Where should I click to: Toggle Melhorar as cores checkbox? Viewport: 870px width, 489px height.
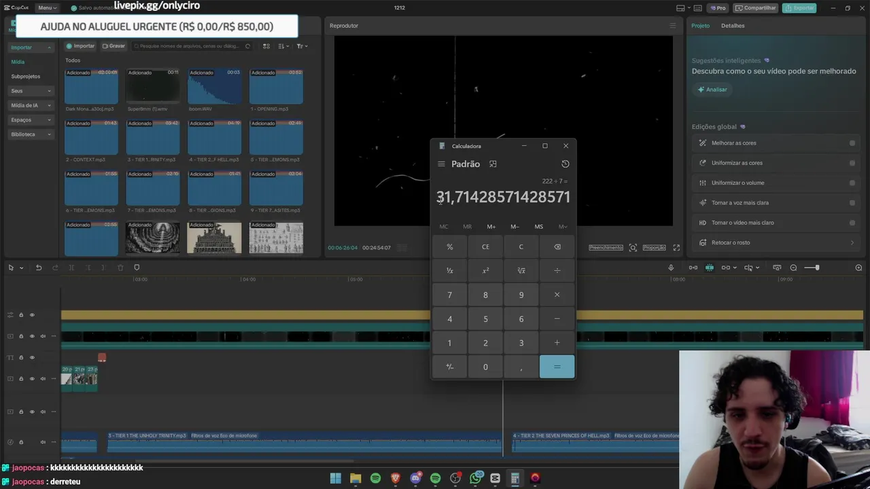click(x=852, y=143)
